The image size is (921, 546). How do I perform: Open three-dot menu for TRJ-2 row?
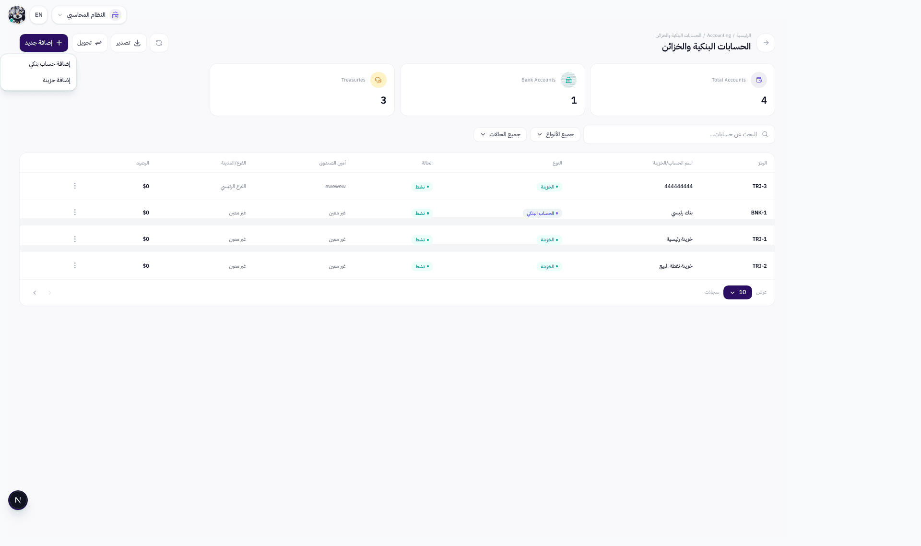[x=75, y=266]
